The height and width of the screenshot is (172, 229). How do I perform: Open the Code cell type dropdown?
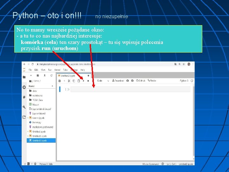pos(103,81)
